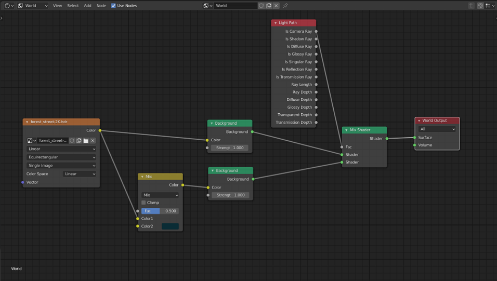Click the Mix node Color output socket
The width and height of the screenshot is (497, 281).
click(182, 185)
